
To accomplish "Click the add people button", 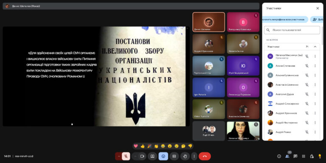I will (317, 19).
